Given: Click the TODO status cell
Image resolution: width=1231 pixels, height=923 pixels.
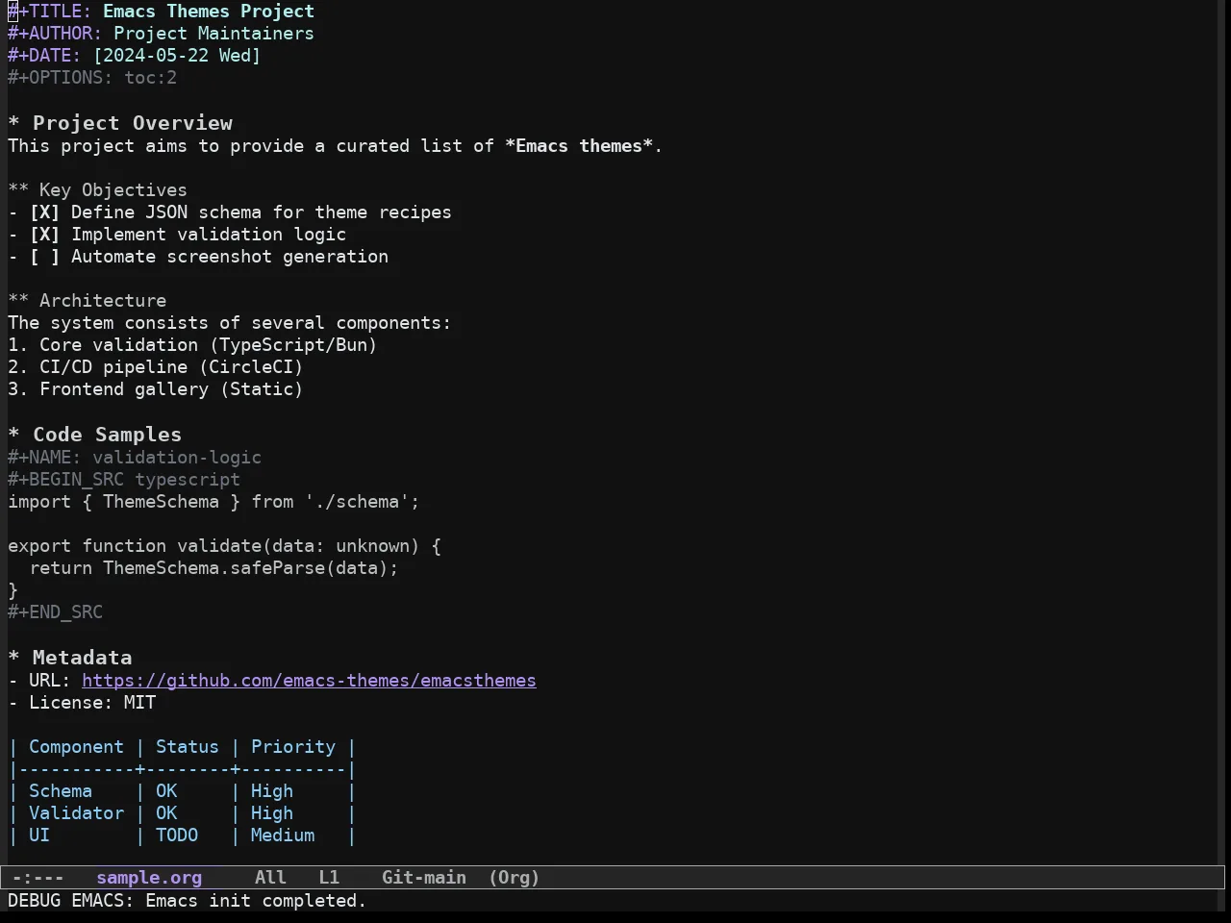Looking at the screenshot, I should pyautogui.click(x=177, y=836).
